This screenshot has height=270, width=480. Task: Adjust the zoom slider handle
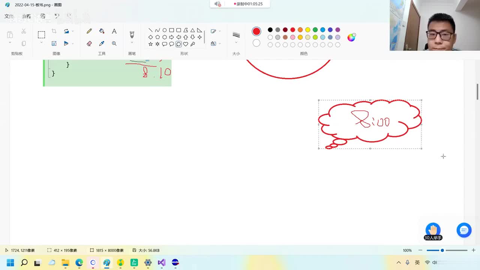(442, 250)
